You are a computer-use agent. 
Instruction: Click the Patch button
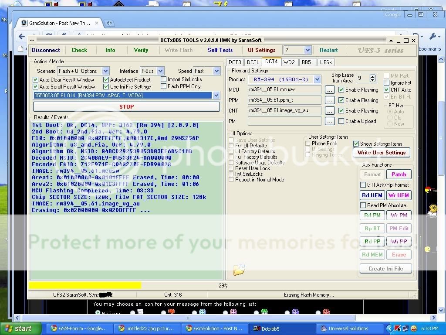[x=399, y=174]
